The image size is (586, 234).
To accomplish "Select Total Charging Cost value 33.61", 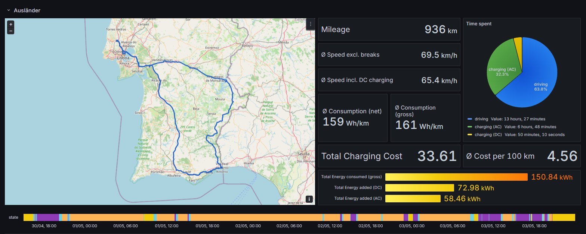I will pyautogui.click(x=437, y=156).
